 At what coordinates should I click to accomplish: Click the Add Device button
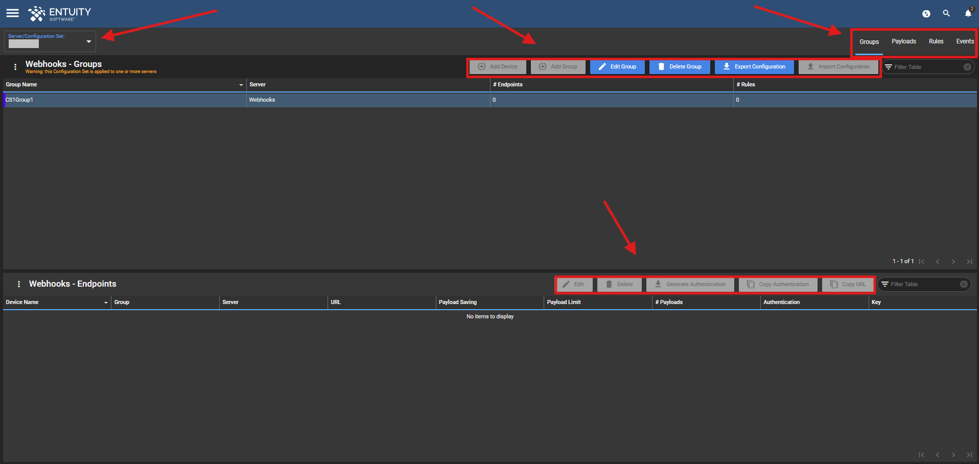[x=498, y=67]
